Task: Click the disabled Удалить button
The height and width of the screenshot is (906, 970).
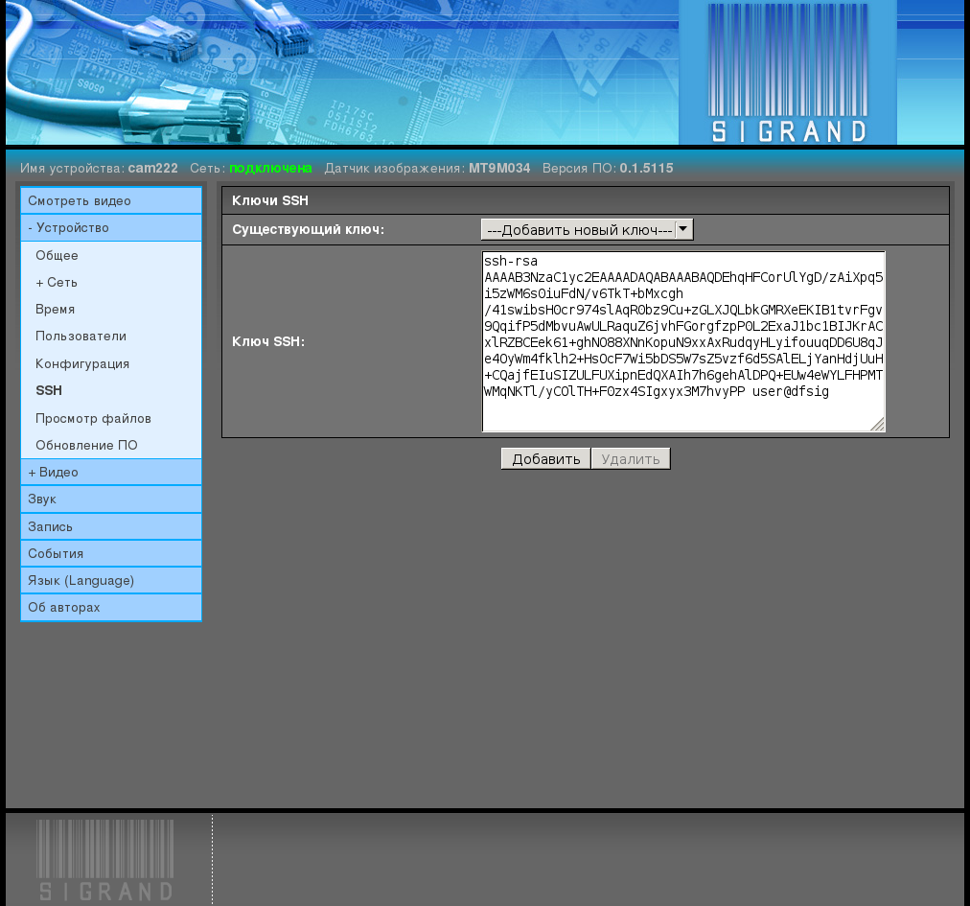Action: (631, 458)
